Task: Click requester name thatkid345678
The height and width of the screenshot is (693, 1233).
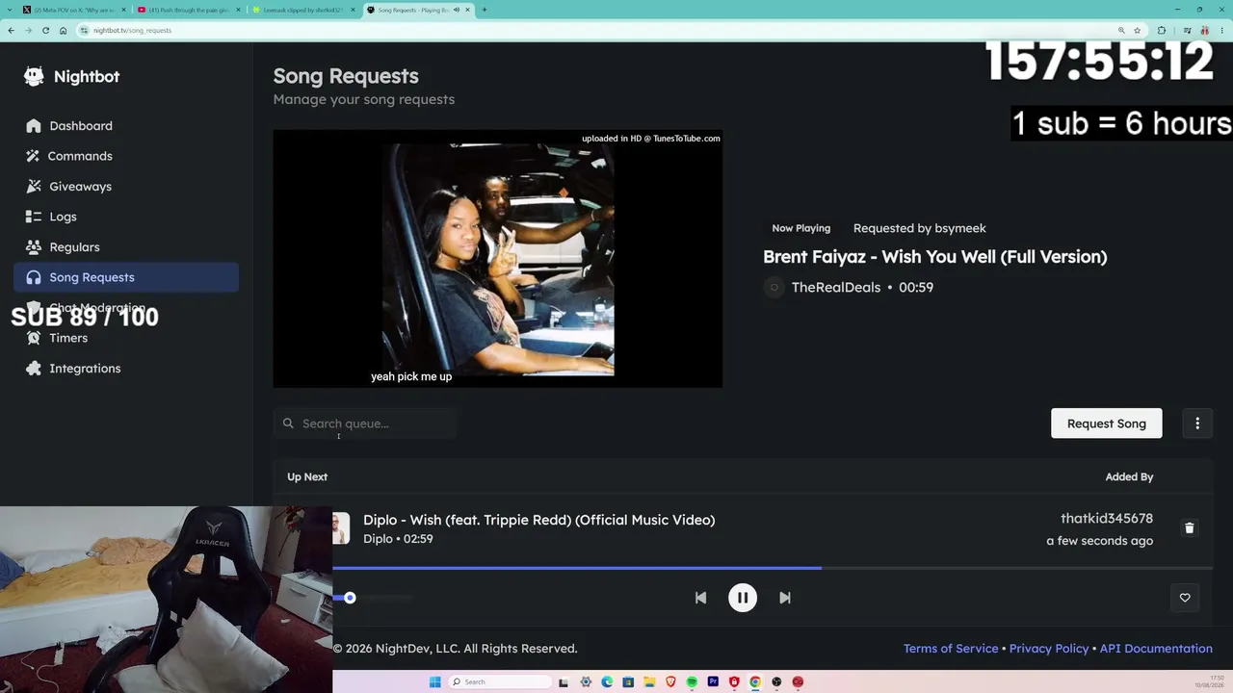Action: pos(1107,519)
